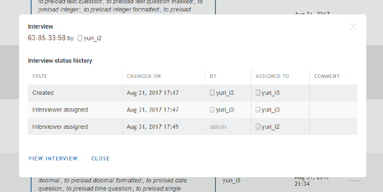Click ASSIGNED TO user icon in 17:47 Interviewer assigned row
Viewport: 383px width, 192px height.
[x=258, y=110]
